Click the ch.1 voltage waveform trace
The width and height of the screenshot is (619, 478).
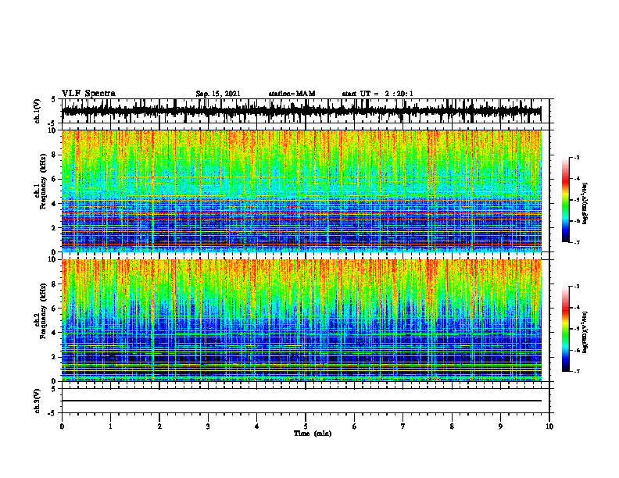coord(301,111)
